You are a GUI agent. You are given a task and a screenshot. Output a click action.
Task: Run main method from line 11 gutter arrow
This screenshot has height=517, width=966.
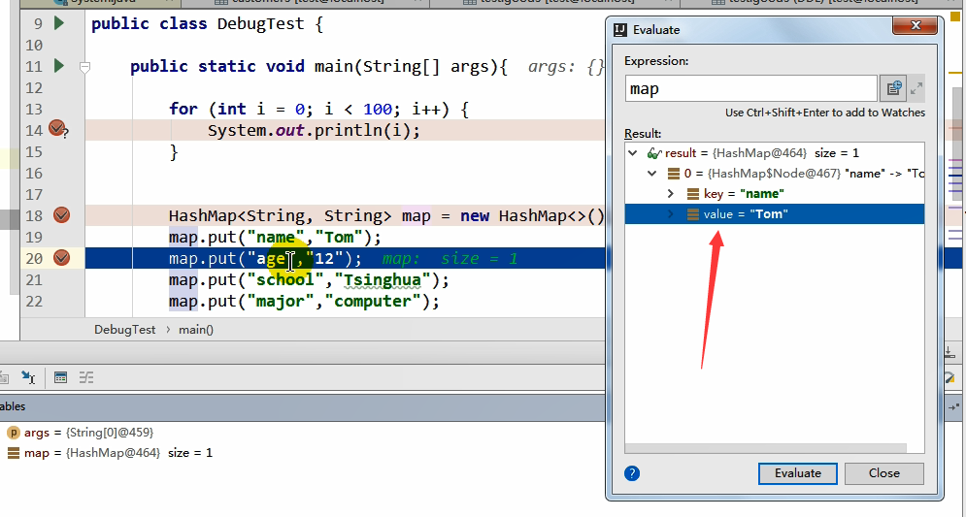pos(59,65)
